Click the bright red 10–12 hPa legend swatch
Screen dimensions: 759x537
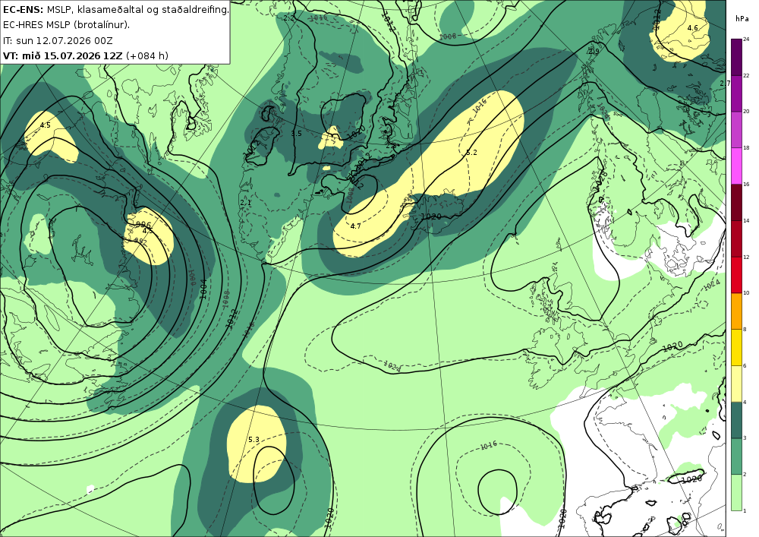pos(736,274)
